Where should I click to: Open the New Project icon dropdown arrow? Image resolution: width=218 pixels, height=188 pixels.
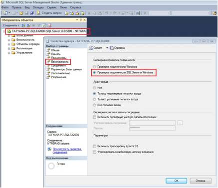[9, 13]
